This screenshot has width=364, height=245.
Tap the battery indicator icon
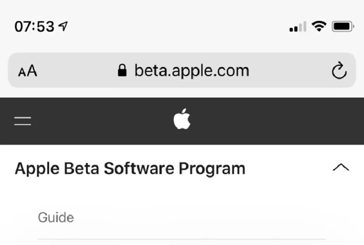(x=343, y=26)
